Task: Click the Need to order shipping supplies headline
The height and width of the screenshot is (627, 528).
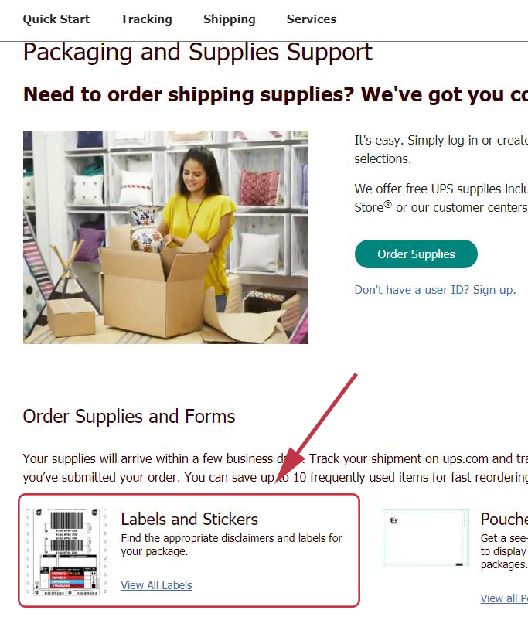Action: pos(275,94)
